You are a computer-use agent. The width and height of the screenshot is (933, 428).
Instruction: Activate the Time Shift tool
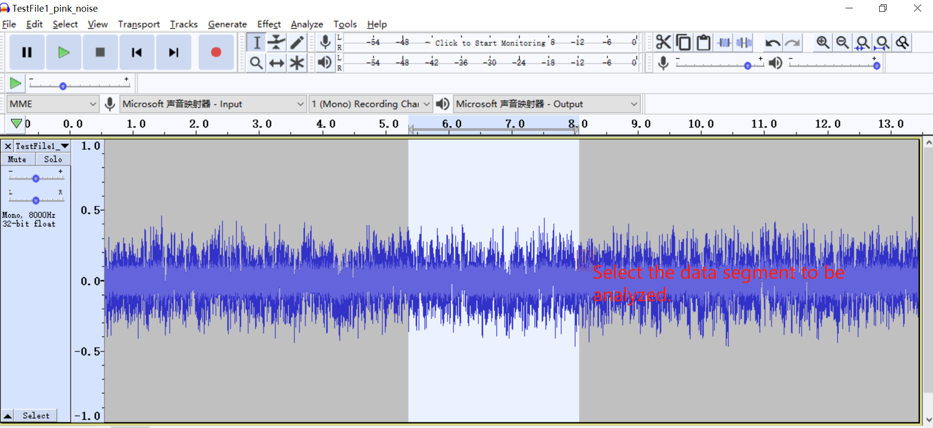click(x=277, y=63)
